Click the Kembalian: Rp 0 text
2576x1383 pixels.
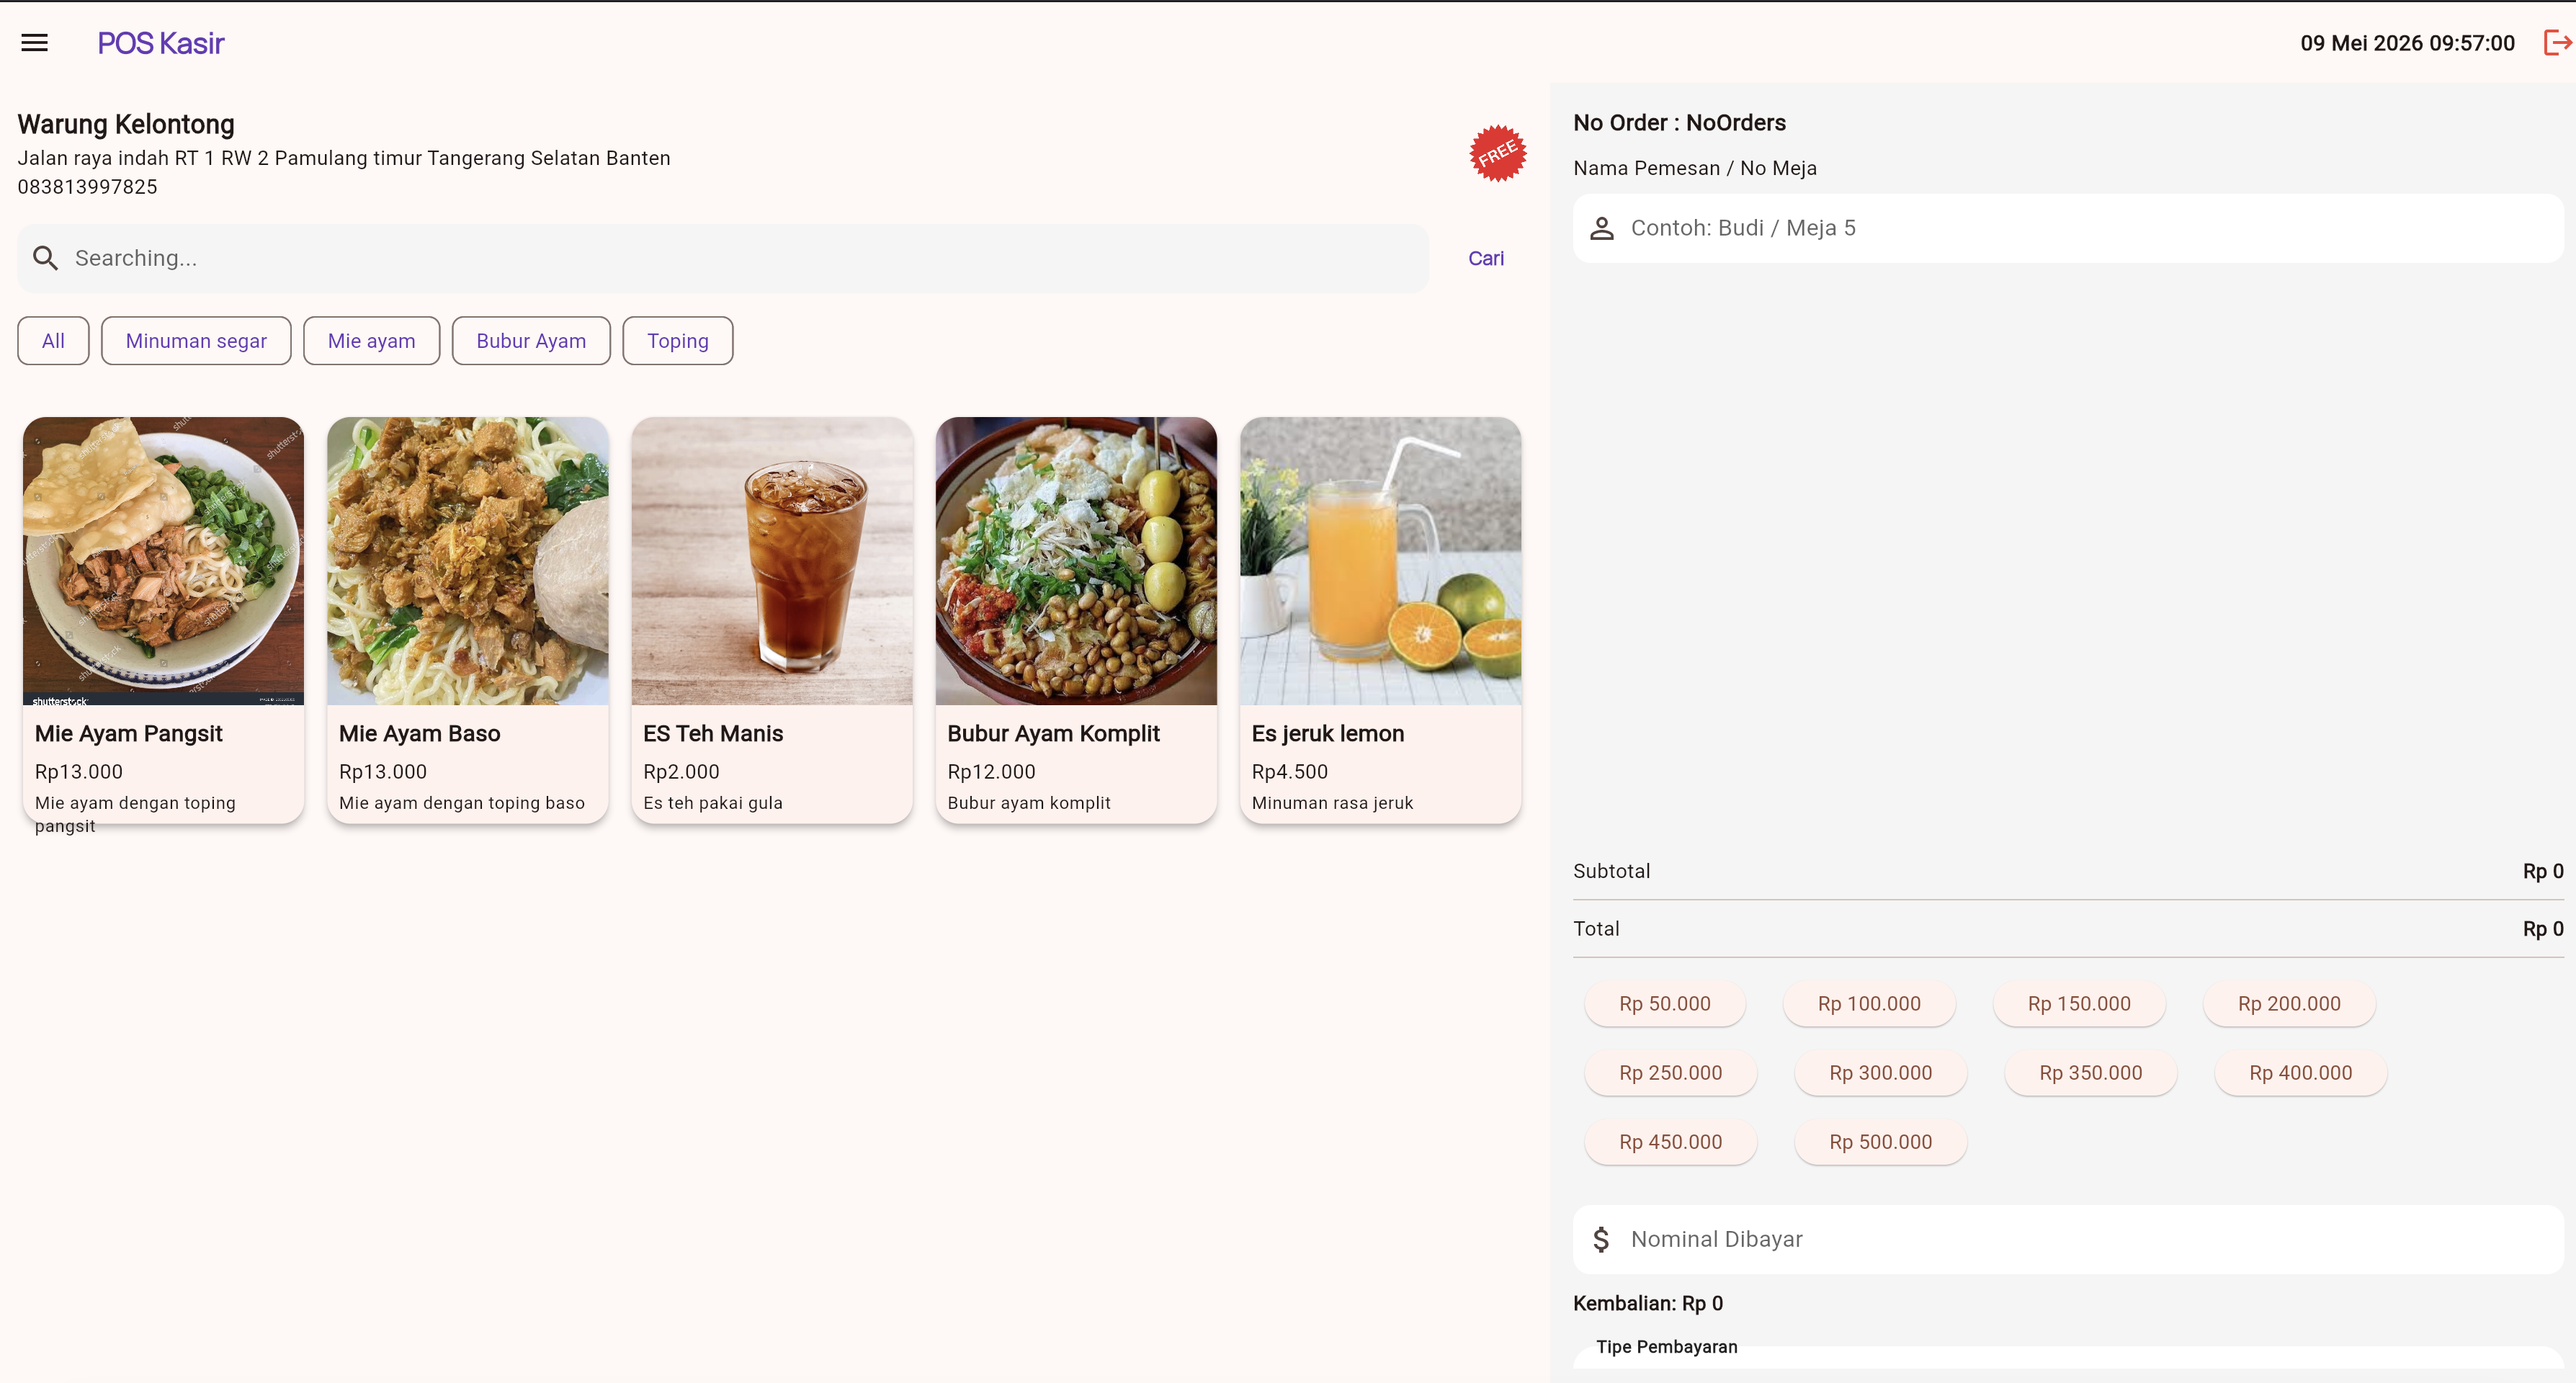pyautogui.click(x=1648, y=1303)
